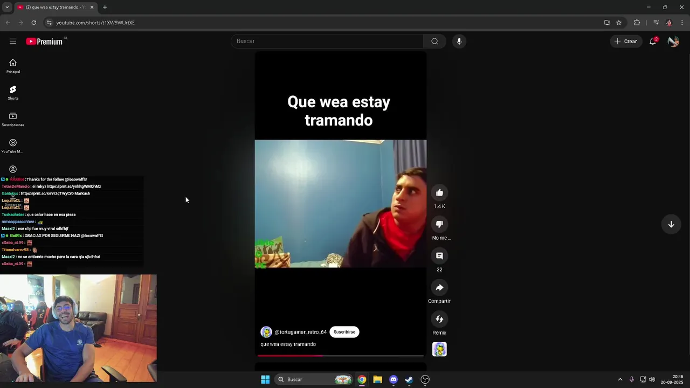Screen dimensions: 690x388
Task: Bookmark this page with star icon
Action: (x=619, y=23)
